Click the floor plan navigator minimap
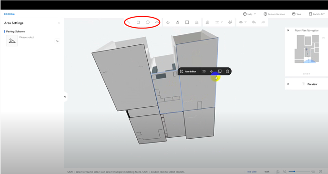The width and height of the screenshot is (328, 174). click(x=307, y=49)
